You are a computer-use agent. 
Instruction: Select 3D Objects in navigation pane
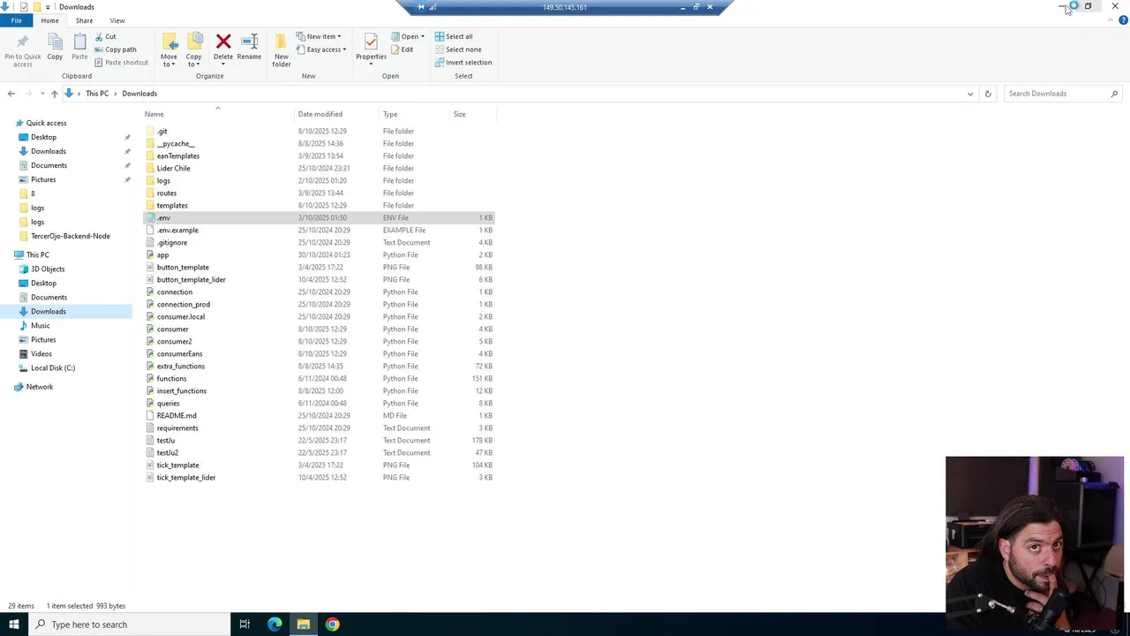[48, 269]
